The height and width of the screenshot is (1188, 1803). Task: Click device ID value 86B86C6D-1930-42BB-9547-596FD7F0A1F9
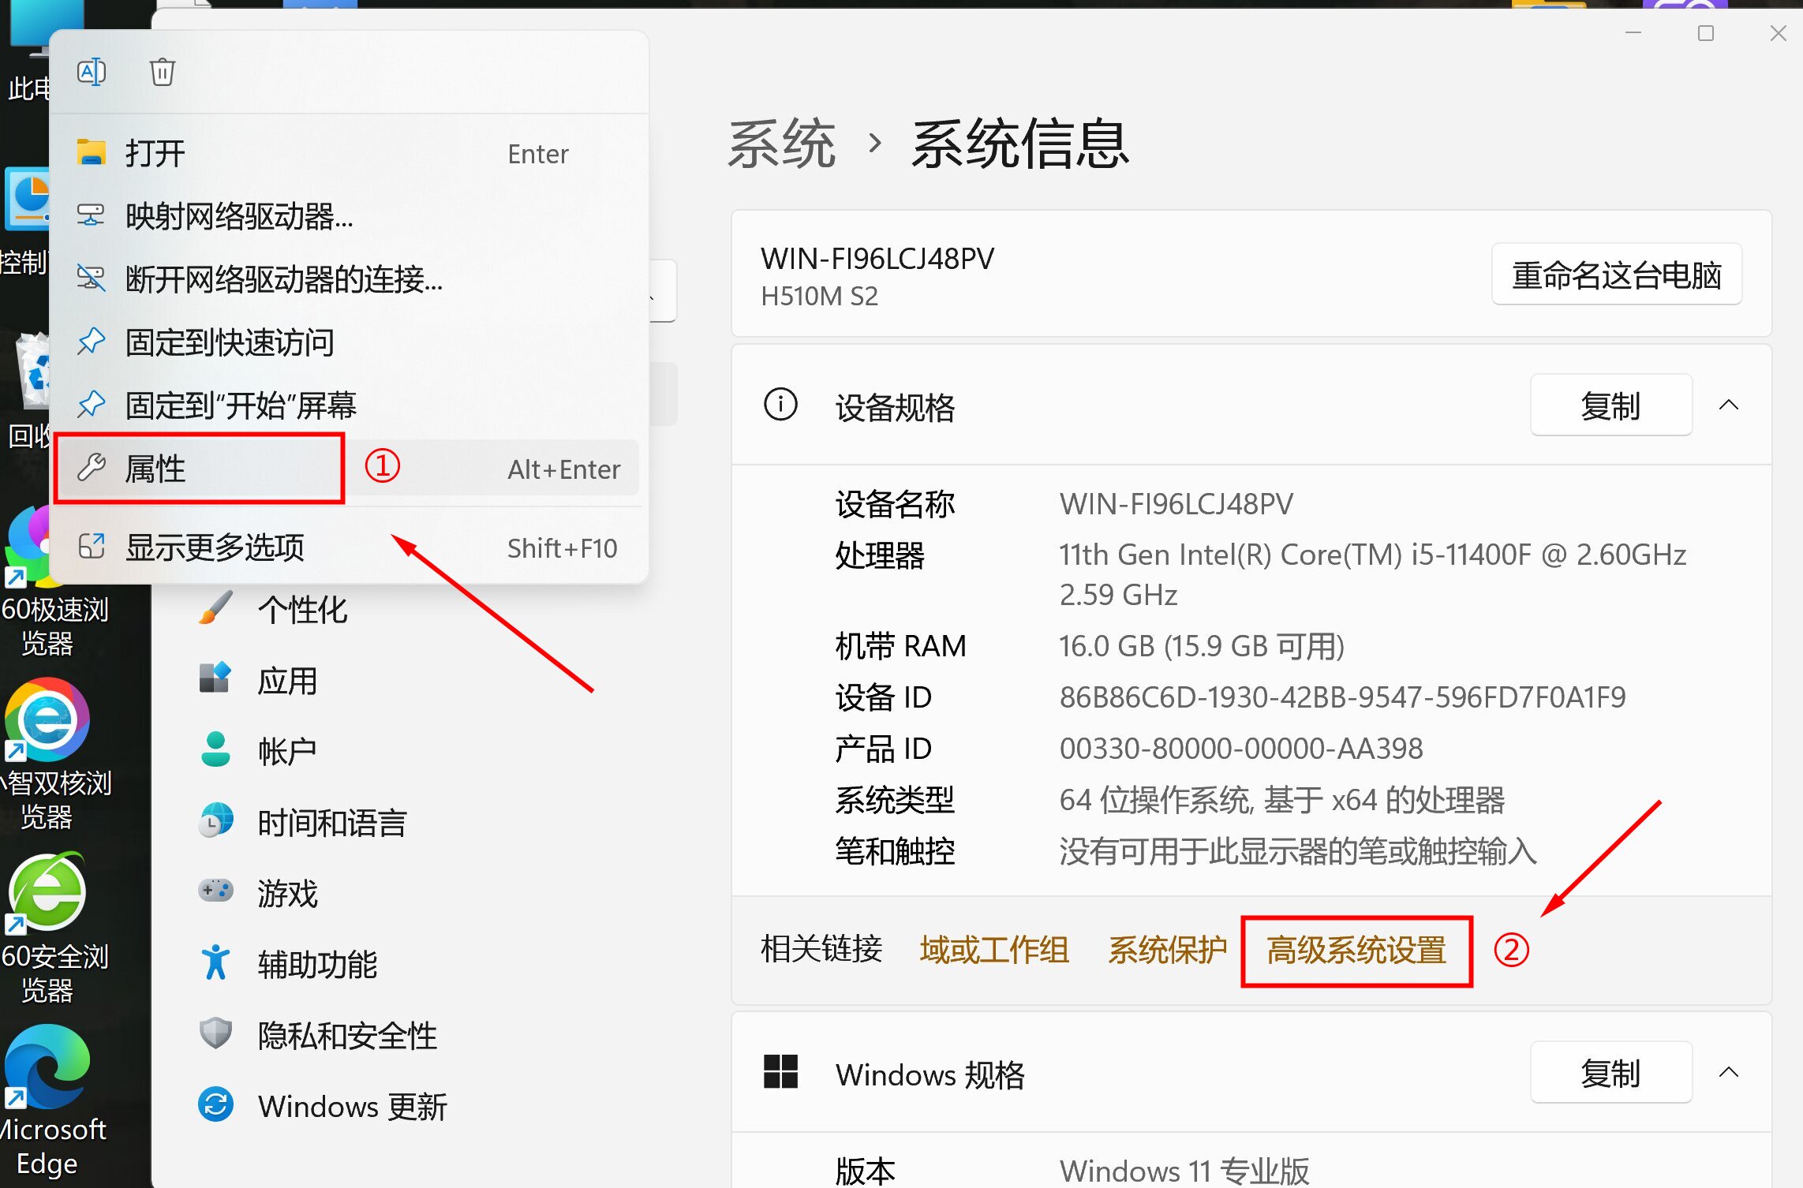[x=1342, y=697]
